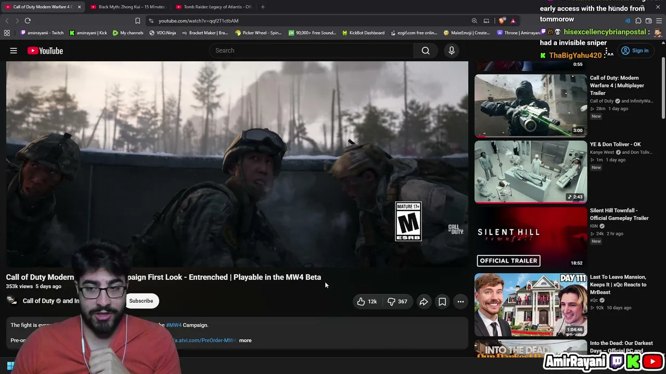This screenshot has height=374, width=666.
Task: Save the video with the bookmark icon
Action: click(442, 301)
